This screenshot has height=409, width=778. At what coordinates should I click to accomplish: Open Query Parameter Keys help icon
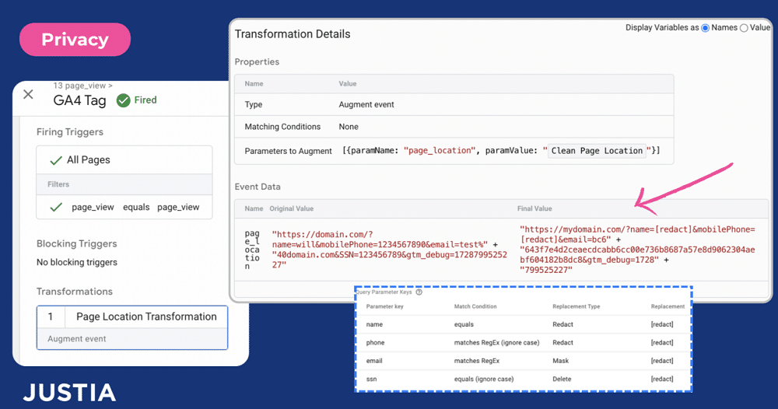[419, 292]
